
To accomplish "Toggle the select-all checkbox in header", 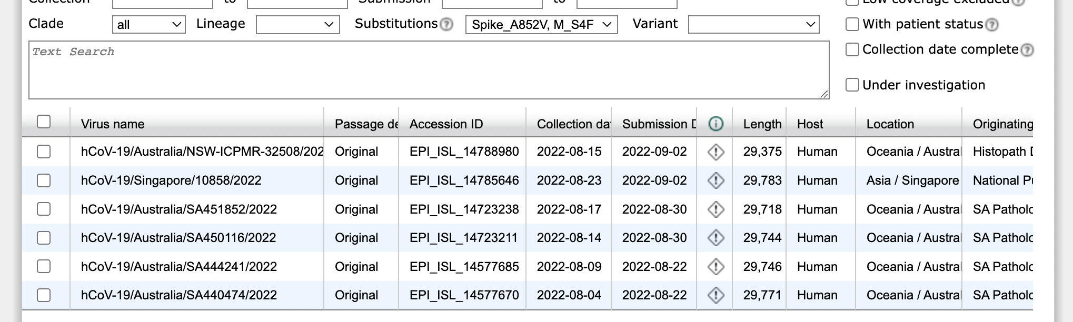I will tap(44, 122).
